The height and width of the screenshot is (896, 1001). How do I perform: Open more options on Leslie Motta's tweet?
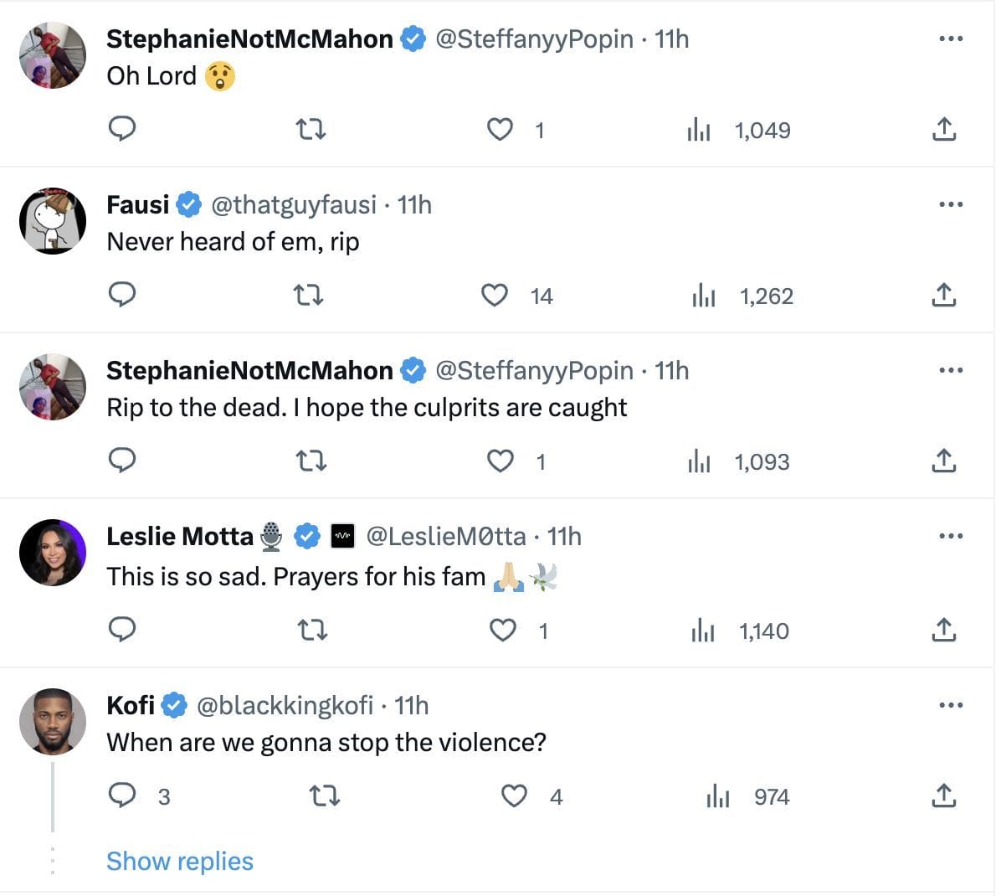pos(951,536)
